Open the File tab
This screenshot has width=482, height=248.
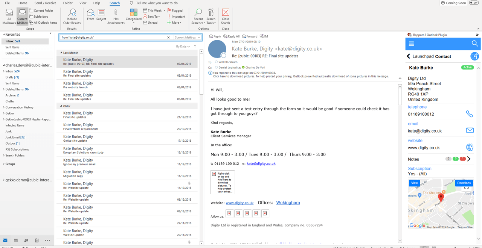(7, 3)
